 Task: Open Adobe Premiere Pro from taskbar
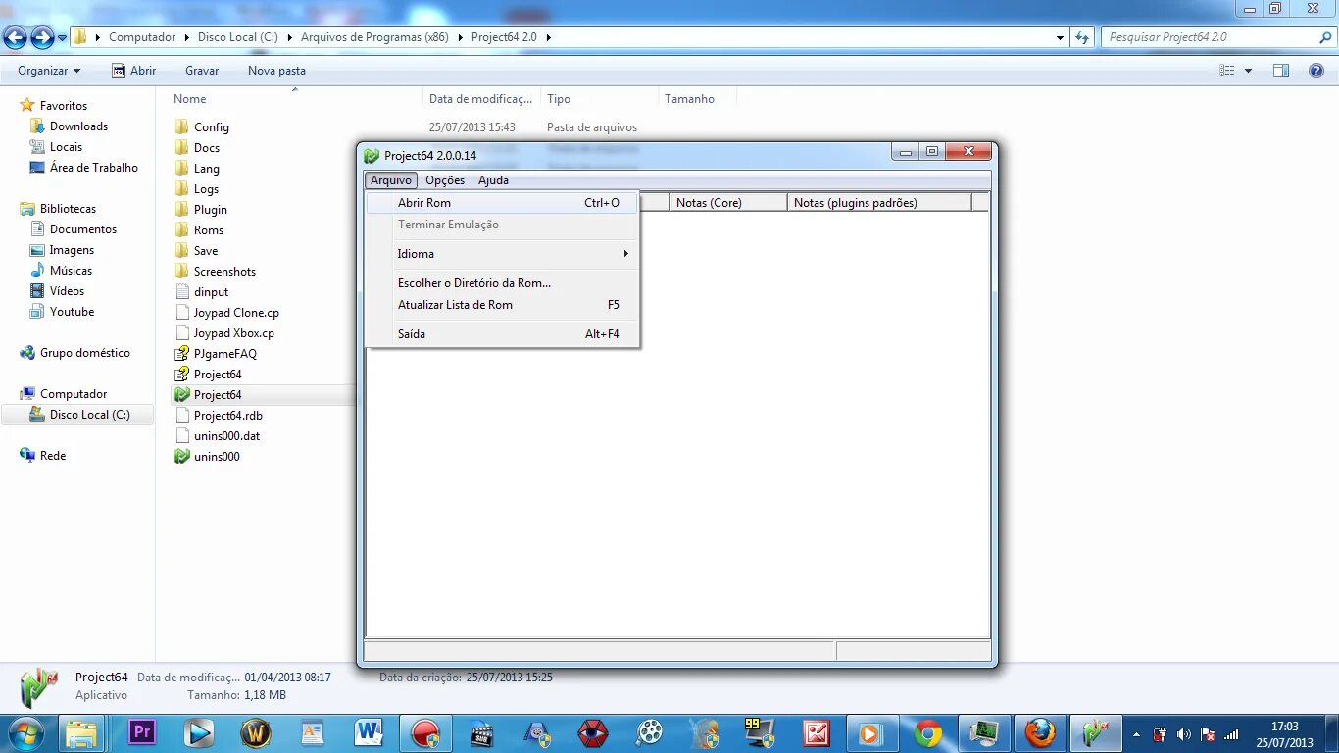(x=142, y=732)
